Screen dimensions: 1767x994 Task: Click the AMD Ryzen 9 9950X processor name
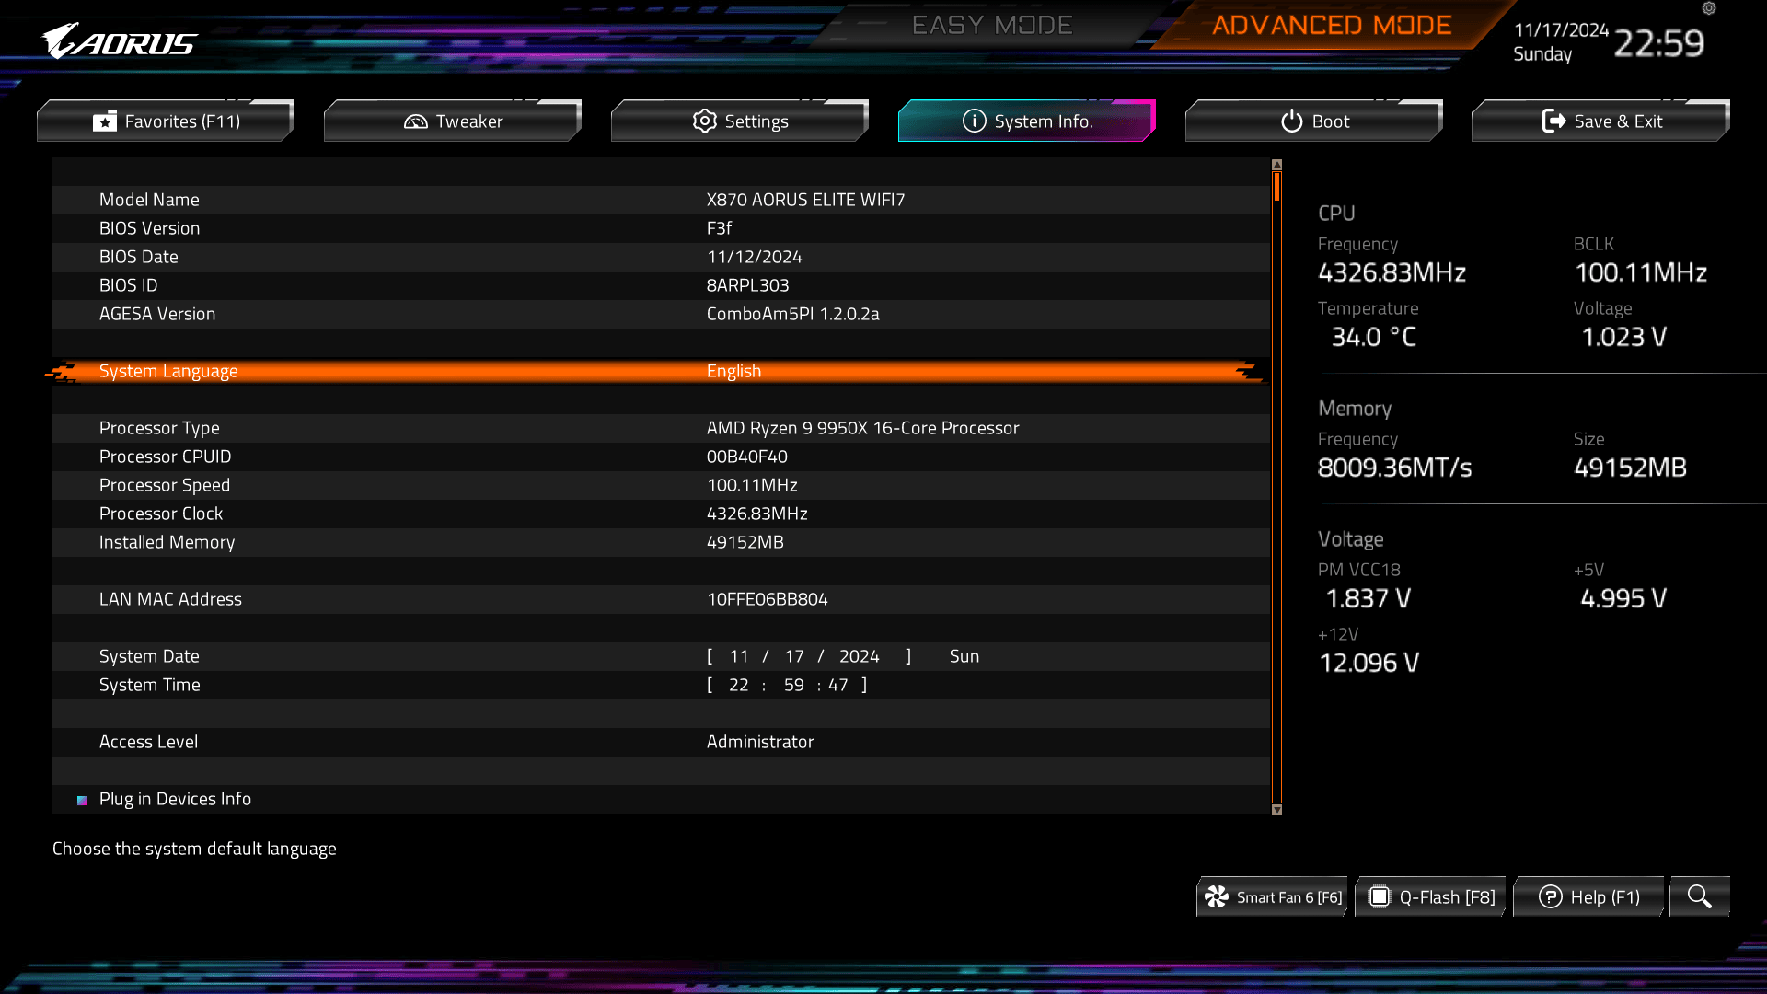tap(862, 428)
